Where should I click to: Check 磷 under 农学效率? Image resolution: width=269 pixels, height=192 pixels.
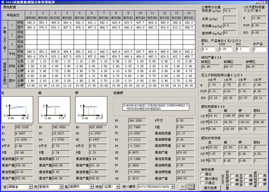coord(246,180)
